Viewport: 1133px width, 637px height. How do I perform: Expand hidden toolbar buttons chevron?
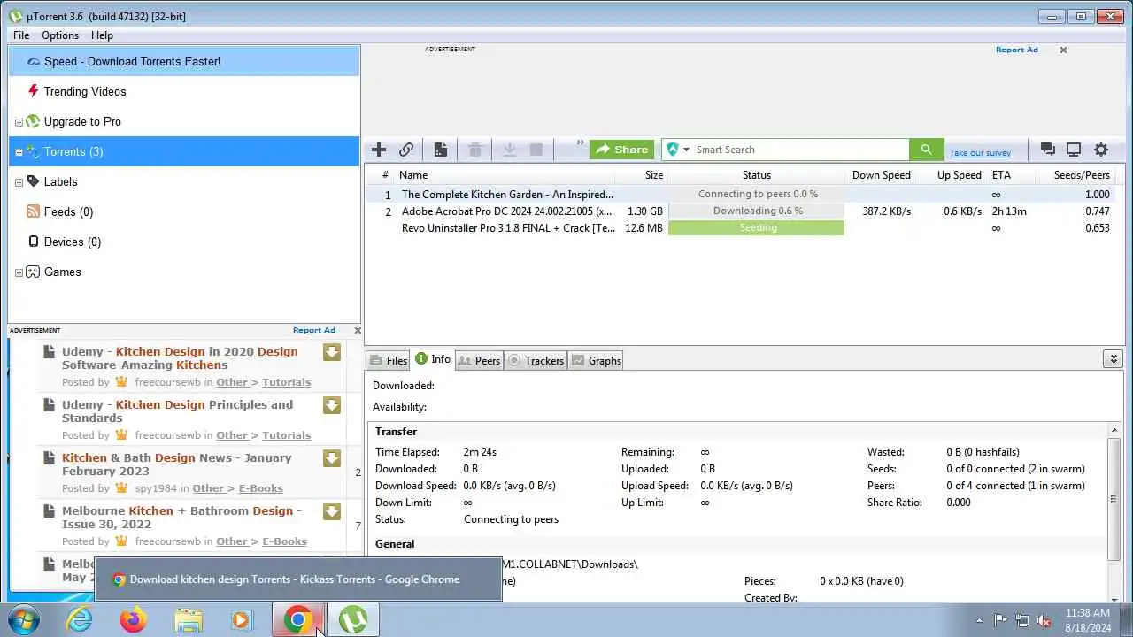(581, 142)
